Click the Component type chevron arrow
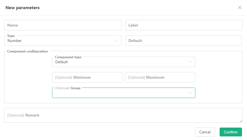Screen dimensions: 247x140 click(x=190, y=62)
